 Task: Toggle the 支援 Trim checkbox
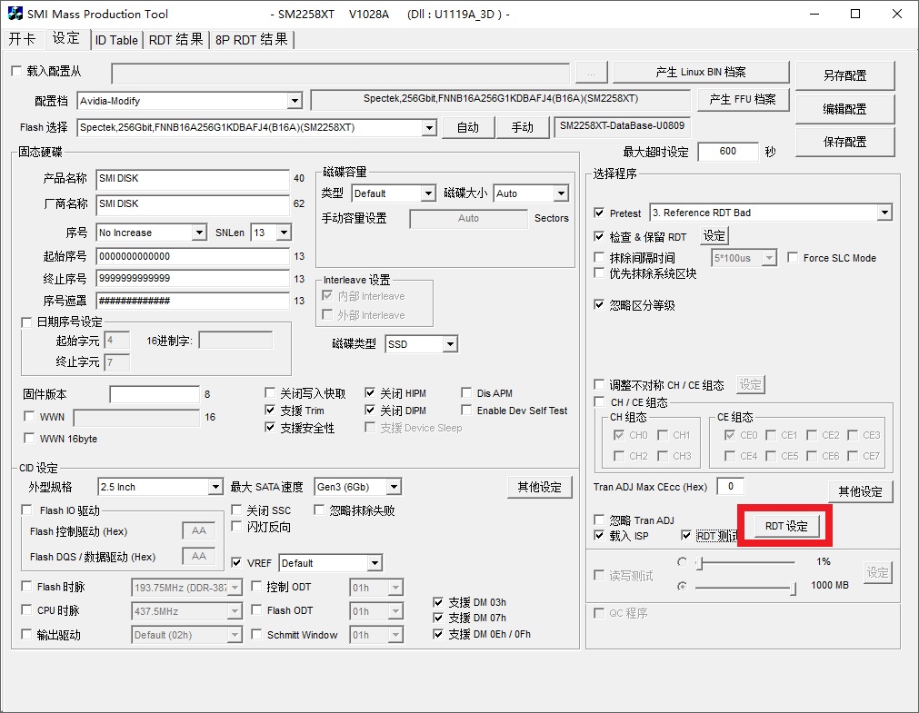(x=271, y=411)
